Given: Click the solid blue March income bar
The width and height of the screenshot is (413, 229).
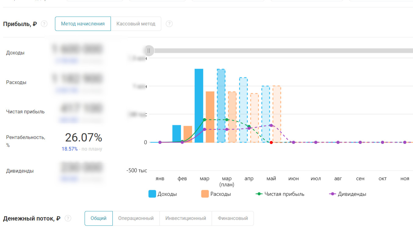Looking at the screenshot, I should (x=199, y=105).
